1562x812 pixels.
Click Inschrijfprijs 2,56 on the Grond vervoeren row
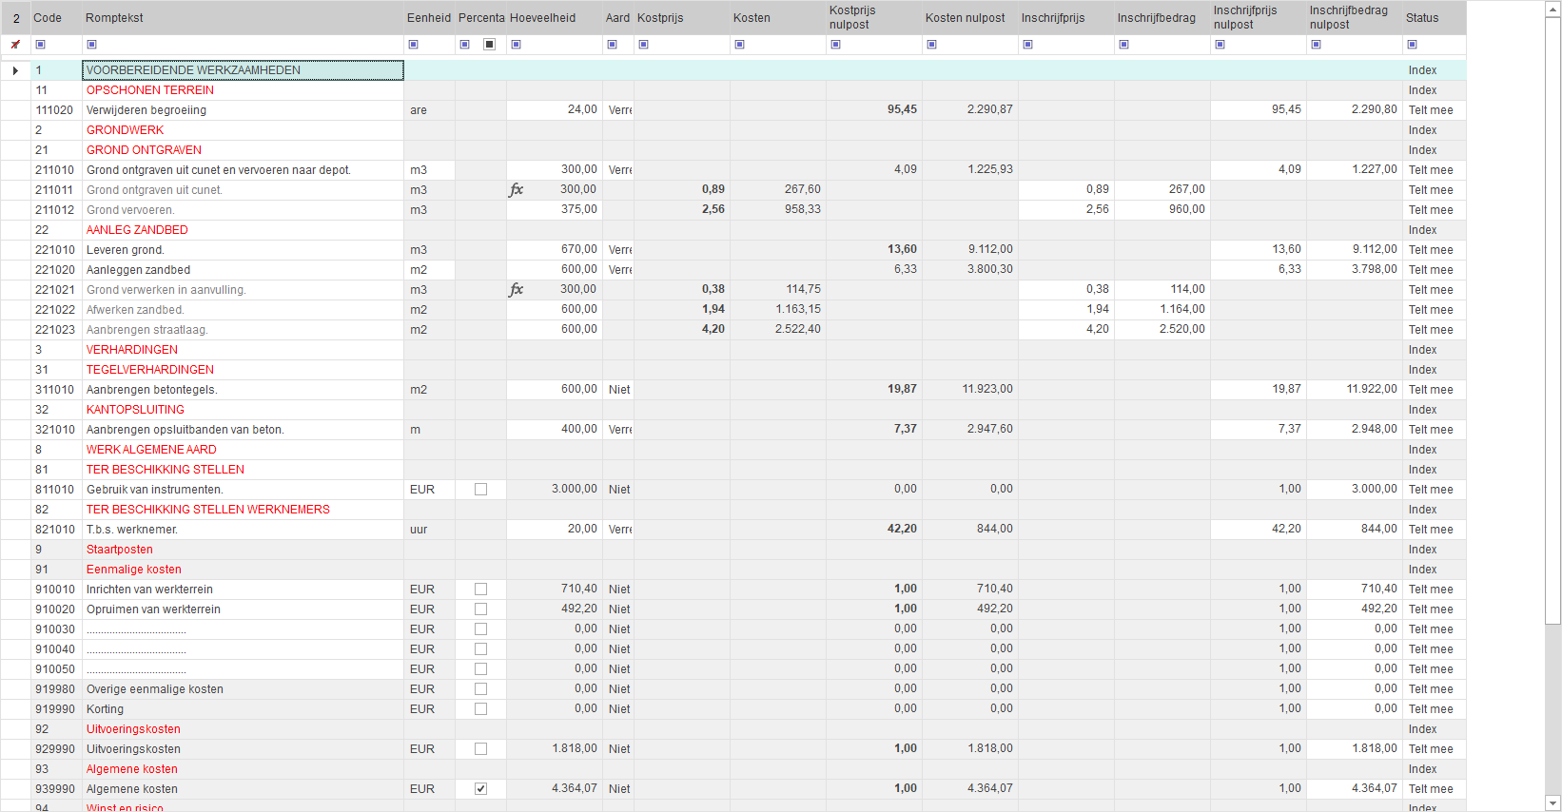click(x=1066, y=210)
